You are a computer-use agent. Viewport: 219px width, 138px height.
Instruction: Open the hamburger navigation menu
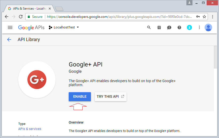tap(10, 27)
